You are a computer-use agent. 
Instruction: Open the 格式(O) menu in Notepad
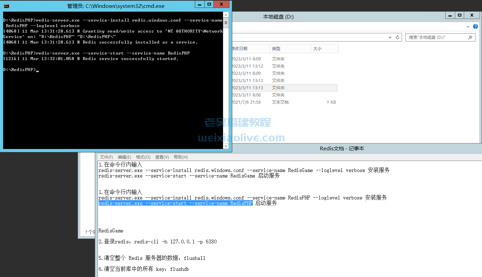(143, 157)
